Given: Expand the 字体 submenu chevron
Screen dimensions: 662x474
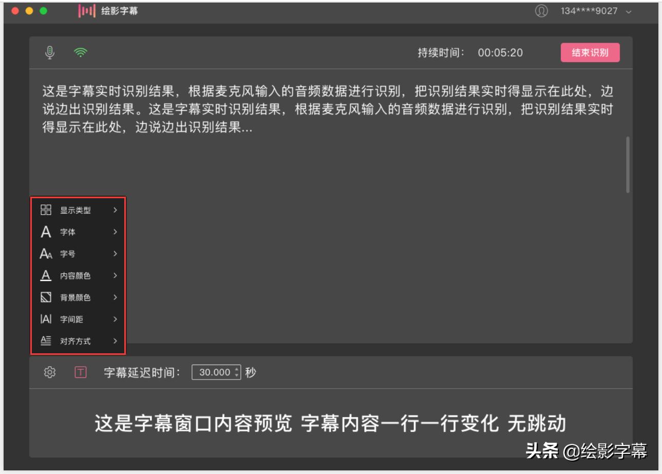Looking at the screenshot, I should pos(116,232).
